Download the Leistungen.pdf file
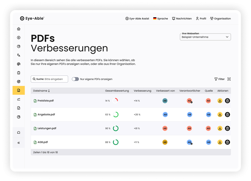 click(x=220, y=128)
